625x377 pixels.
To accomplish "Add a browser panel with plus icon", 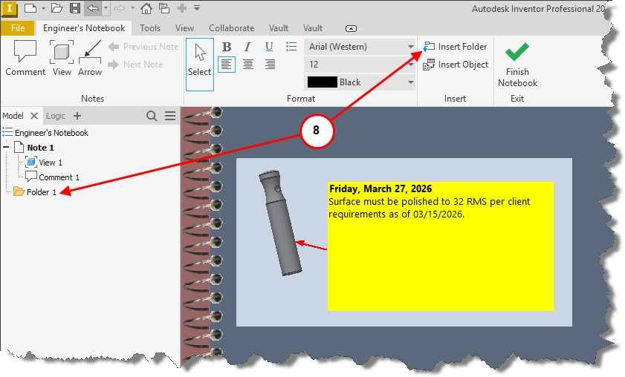I will click(77, 116).
